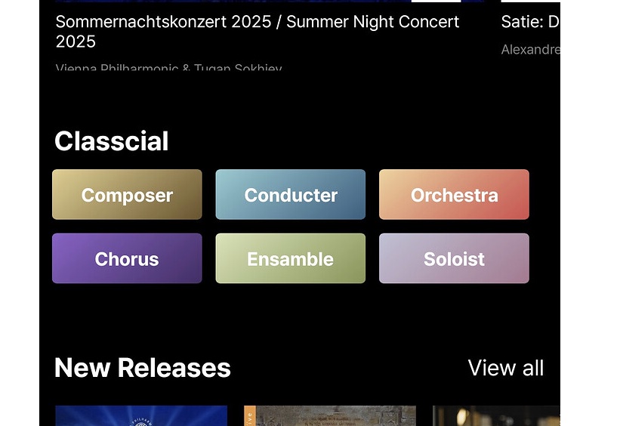Open the Orchestra category
Screen dimensions: 620x426
[x=454, y=194]
